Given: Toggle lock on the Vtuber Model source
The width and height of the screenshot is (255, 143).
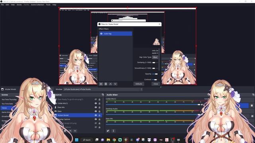Looking at the screenshot, I should coord(99,115).
